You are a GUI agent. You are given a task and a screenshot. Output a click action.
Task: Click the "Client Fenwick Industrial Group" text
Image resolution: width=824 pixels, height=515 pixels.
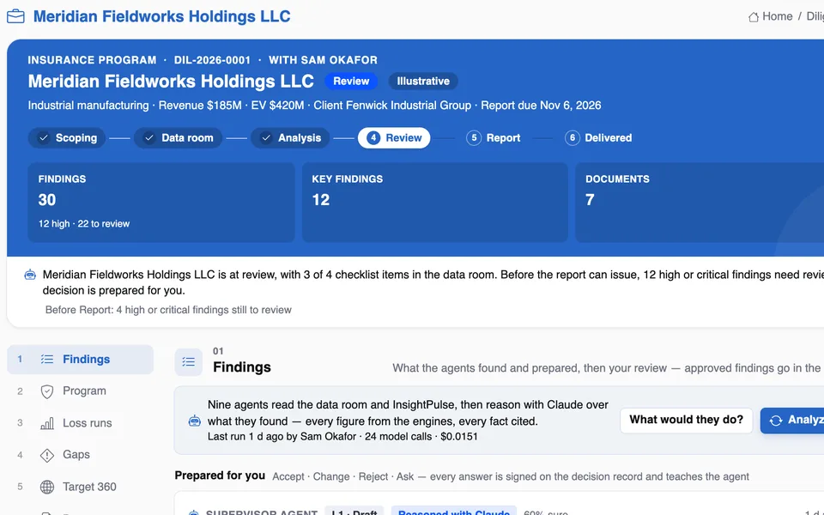pos(392,106)
